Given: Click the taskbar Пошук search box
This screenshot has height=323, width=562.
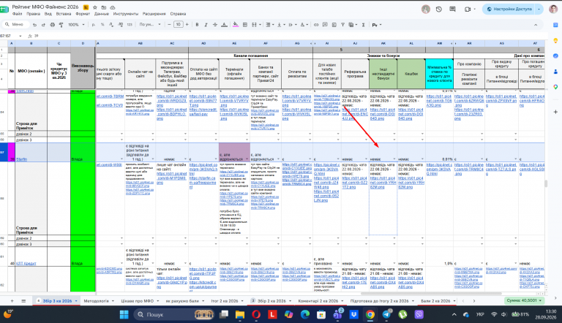Looking at the screenshot, I should pyautogui.click(x=174, y=314).
